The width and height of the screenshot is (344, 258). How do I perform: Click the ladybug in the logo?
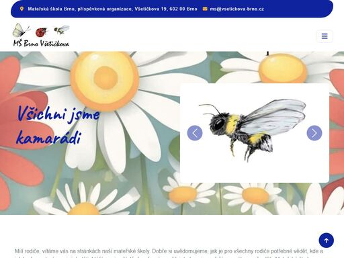[42, 32]
